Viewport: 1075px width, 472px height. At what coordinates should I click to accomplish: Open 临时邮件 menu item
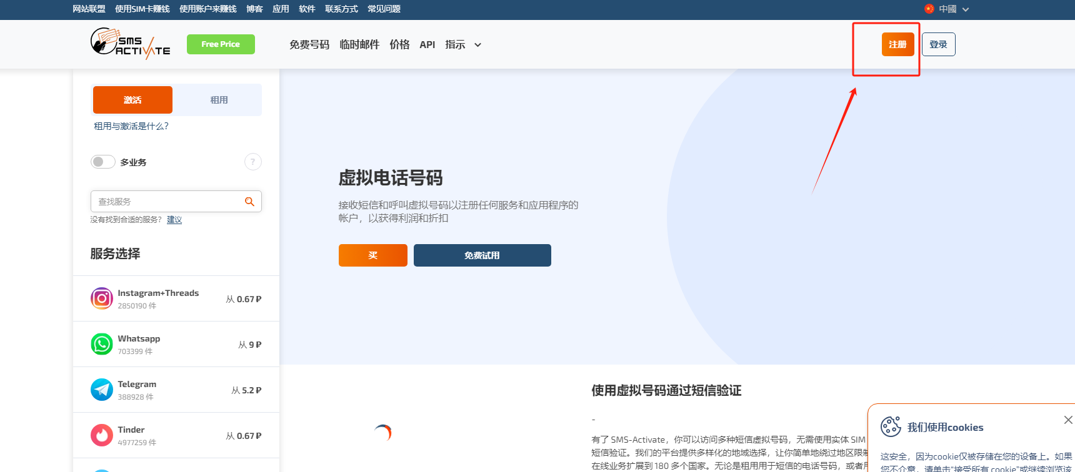(x=359, y=44)
